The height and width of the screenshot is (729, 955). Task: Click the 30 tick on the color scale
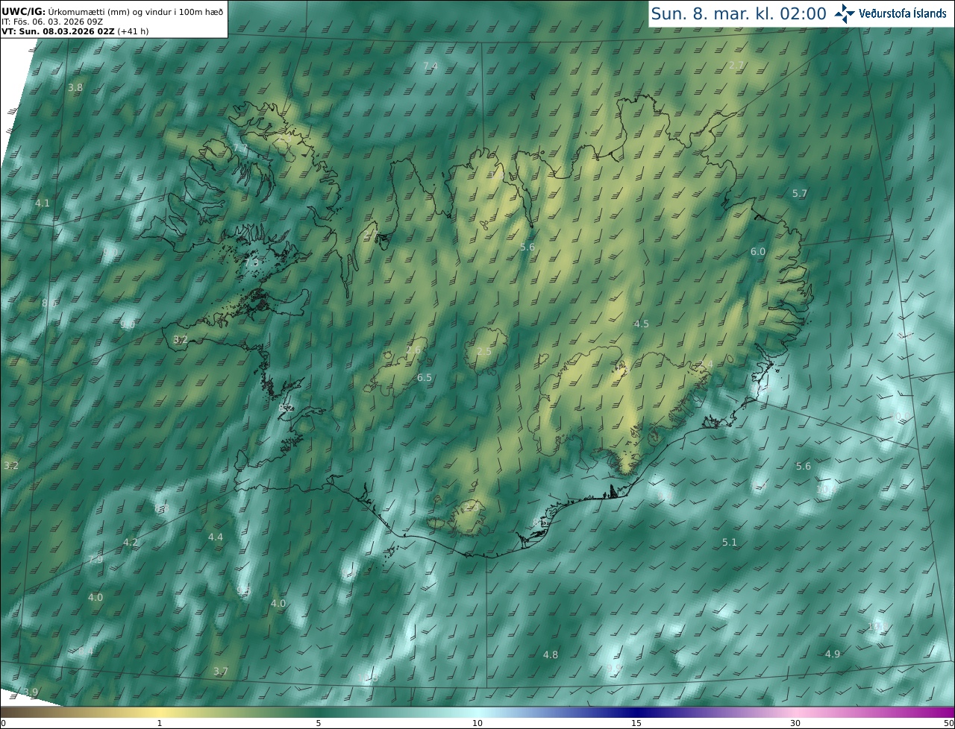pos(795,723)
